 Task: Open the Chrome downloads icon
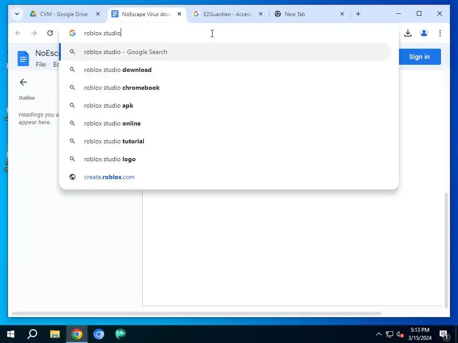pos(408,33)
